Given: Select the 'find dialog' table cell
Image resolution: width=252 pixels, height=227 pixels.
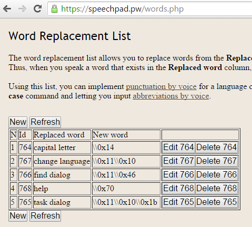Looking at the screenshot, I should (x=62, y=175).
